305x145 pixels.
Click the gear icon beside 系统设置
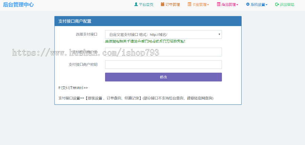point(248,5)
